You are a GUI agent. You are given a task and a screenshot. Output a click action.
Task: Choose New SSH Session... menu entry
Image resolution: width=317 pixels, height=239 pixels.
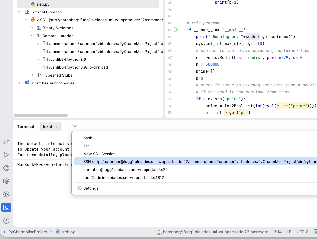(101, 154)
